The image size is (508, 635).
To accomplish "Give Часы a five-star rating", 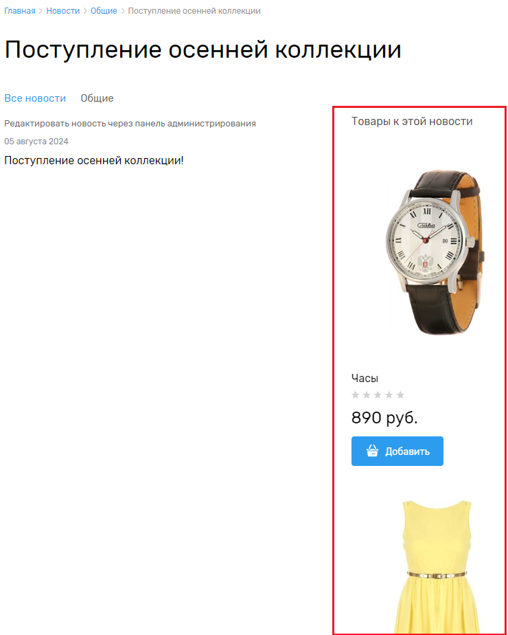I will 400,395.
